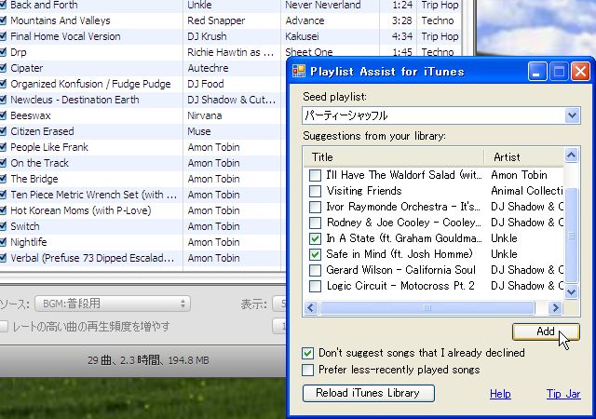Click the vertical scrollbar thumb in suggestions
The width and height of the screenshot is (596, 419).
coord(572,236)
